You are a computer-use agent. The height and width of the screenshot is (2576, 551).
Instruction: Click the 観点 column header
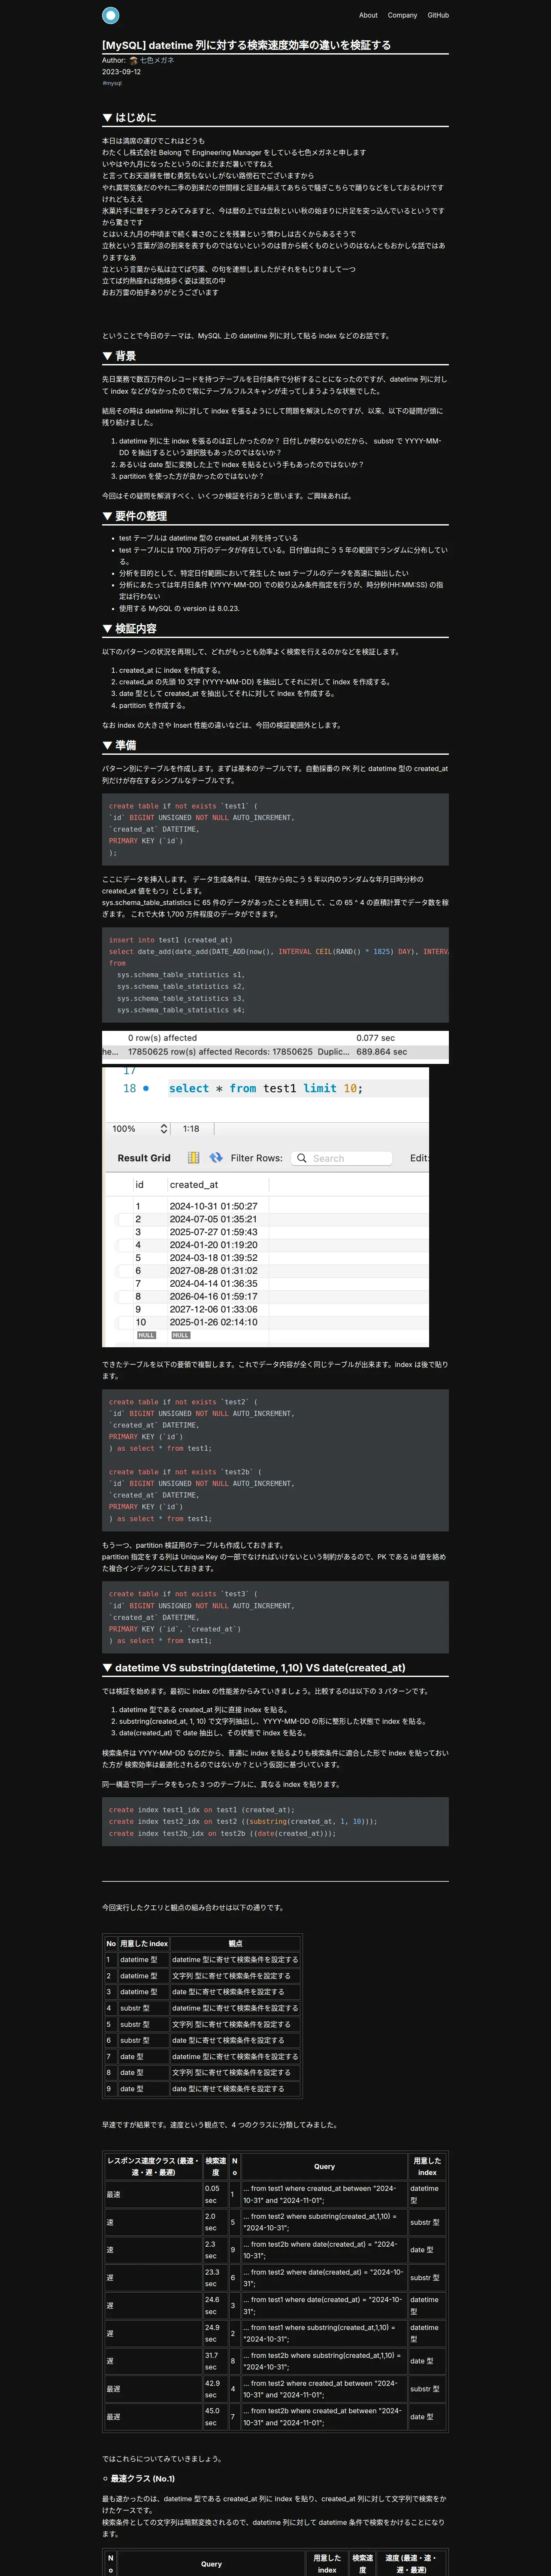click(x=235, y=1944)
